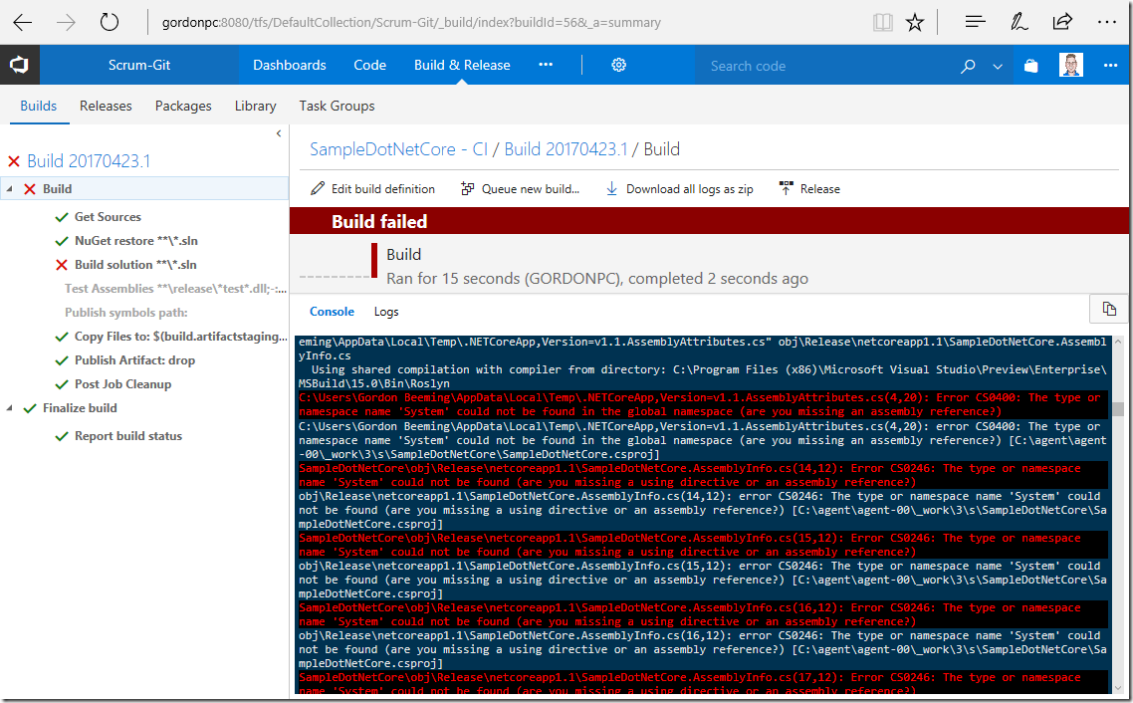Viewport: 1133px width, 703px height.
Task: Click the green check next to Get Sources
Action: pyautogui.click(x=62, y=217)
